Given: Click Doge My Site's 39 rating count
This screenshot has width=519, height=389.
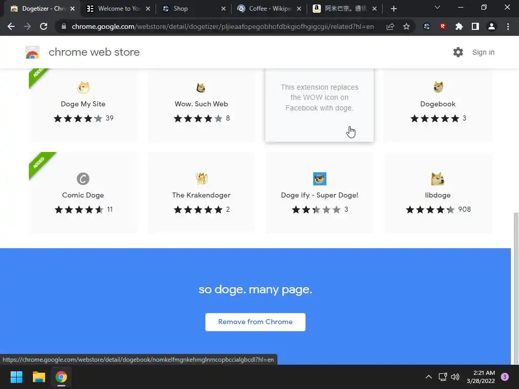Looking at the screenshot, I should pyautogui.click(x=109, y=118).
